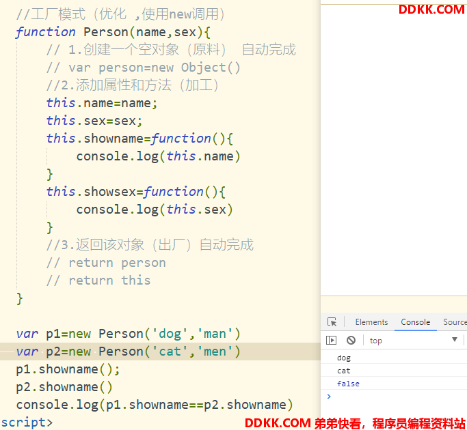Select the 'false' console output value

coord(348,384)
